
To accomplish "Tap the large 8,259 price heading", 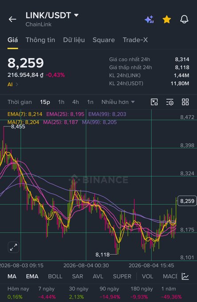I will pyautogui.click(x=26, y=63).
